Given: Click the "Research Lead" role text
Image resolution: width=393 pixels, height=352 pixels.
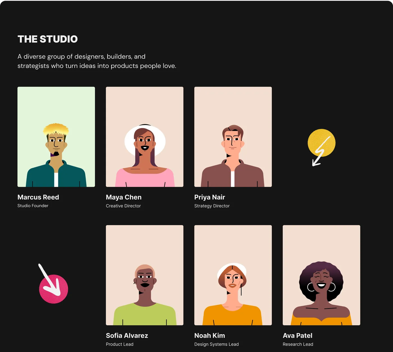Looking at the screenshot, I should [x=298, y=344].
